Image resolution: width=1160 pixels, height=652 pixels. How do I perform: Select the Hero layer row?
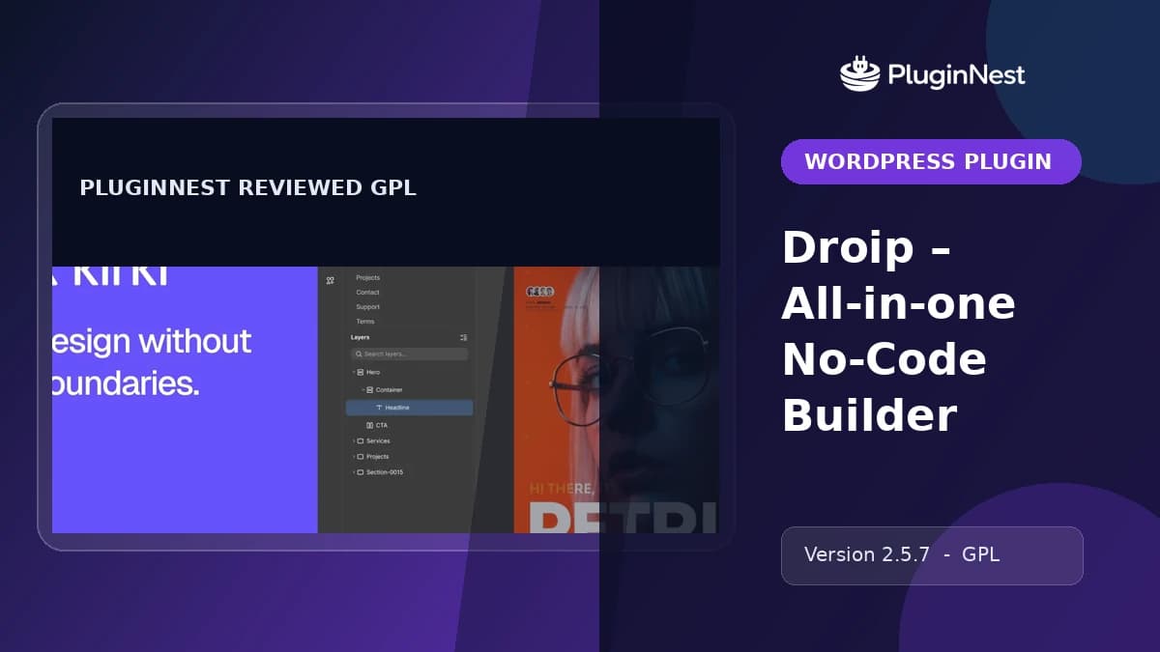tap(411, 372)
